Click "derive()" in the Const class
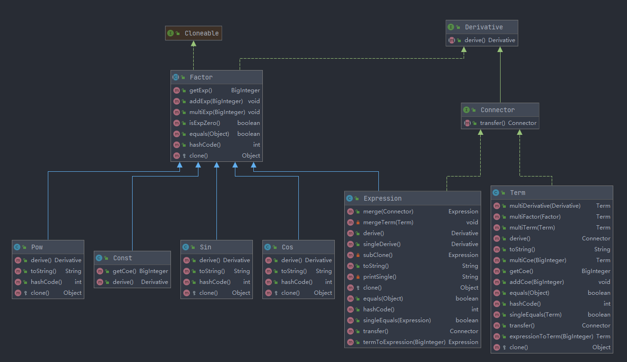The height and width of the screenshot is (362, 627). pos(123,282)
